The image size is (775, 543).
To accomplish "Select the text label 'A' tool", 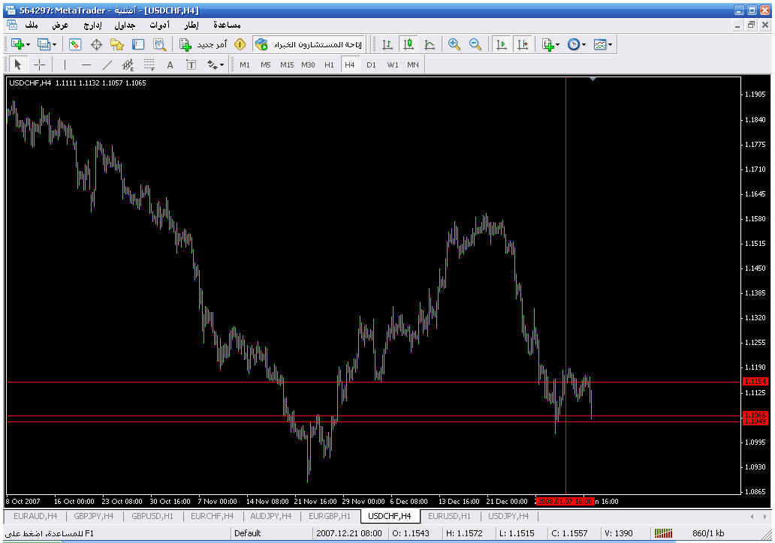I will [x=170, y=65].
